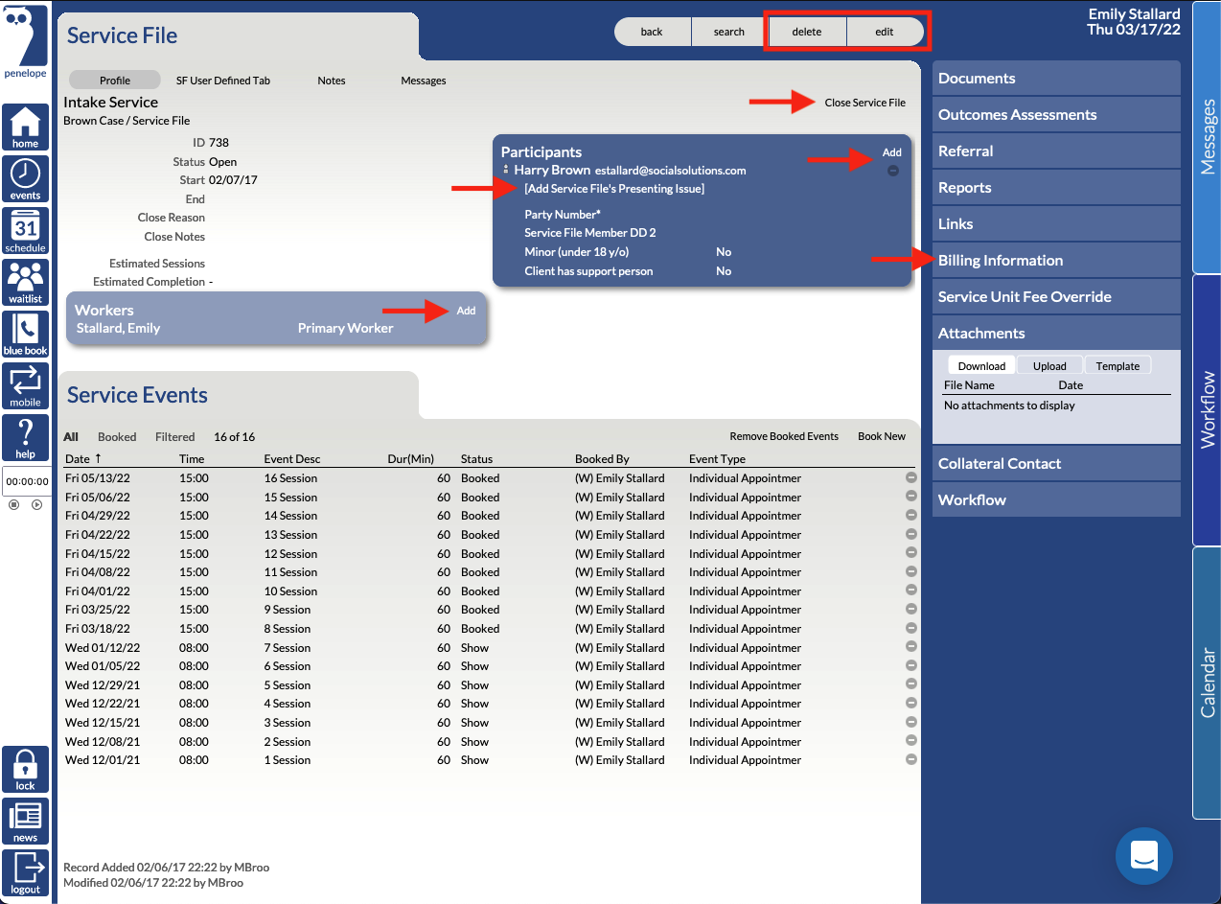The width and height of the screenshot is (1221, 904).
Task: Click the back button
Action: tap(652, 32)
